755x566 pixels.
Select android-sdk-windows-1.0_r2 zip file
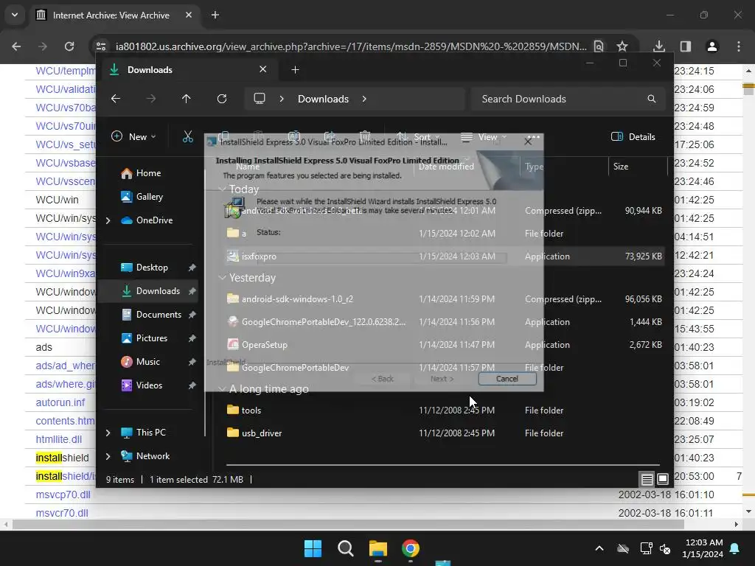(297, 299)
